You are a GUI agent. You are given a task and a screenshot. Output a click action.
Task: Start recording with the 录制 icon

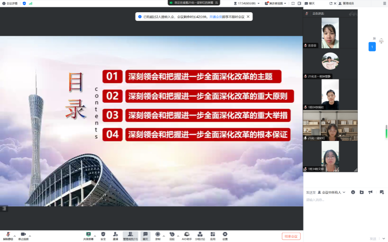[x=158, y=235]
